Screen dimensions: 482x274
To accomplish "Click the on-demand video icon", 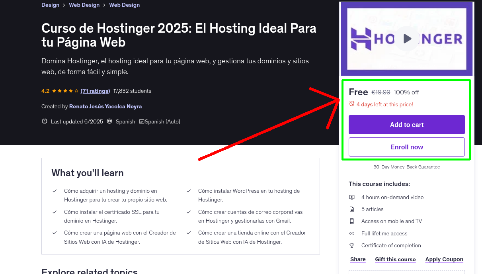I will point(352,197).
